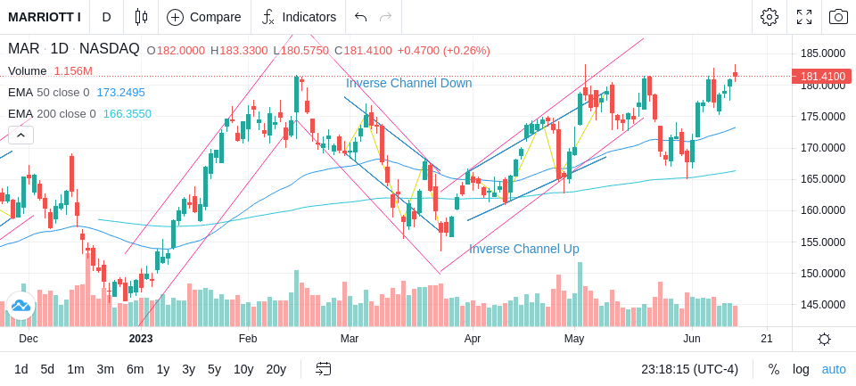This screenshot has width=856, height=386.
Task: Change the D interval selector
Action: click(x=106, y=17)
